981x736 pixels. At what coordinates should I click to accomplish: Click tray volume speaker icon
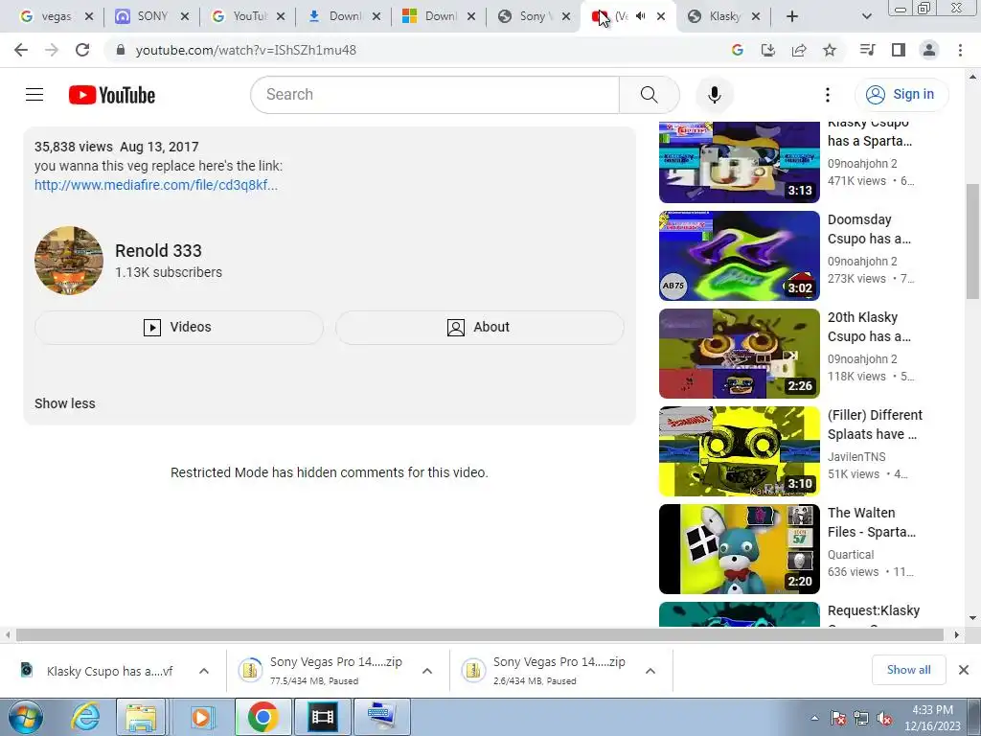pyautogui.click(x=884, y=719)
